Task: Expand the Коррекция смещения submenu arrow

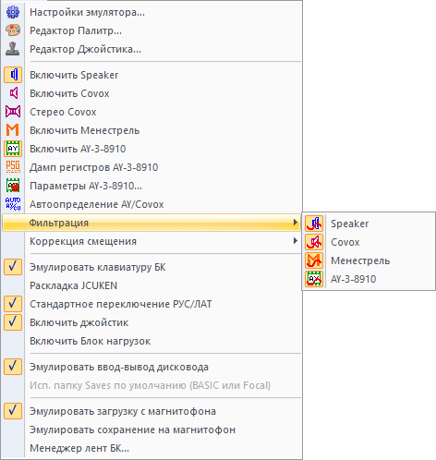Action: (296, 241)
